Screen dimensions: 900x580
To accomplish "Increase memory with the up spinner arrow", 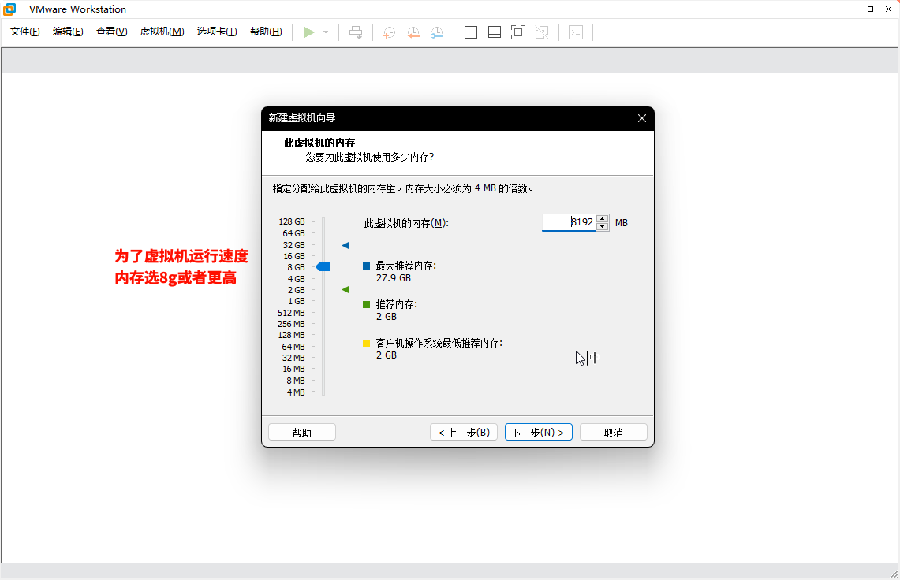I will click(602, 218).
